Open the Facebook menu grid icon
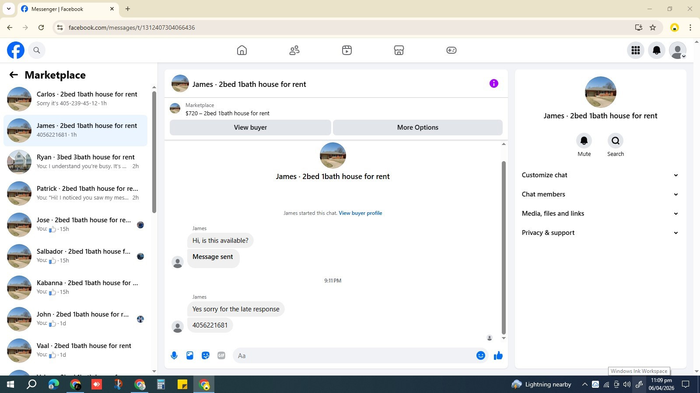The image size is (700, 393). click(636, 50)
